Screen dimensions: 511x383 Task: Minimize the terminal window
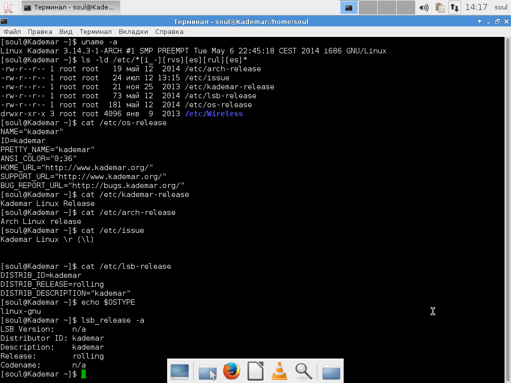488,22
